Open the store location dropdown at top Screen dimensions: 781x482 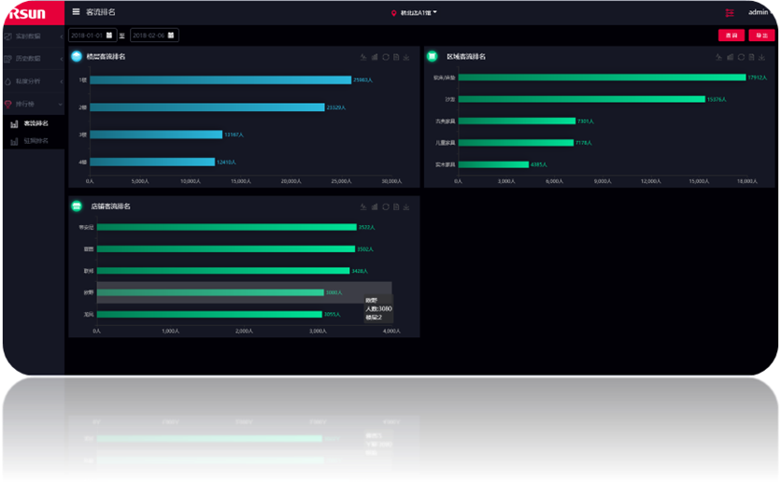[416, 13]
